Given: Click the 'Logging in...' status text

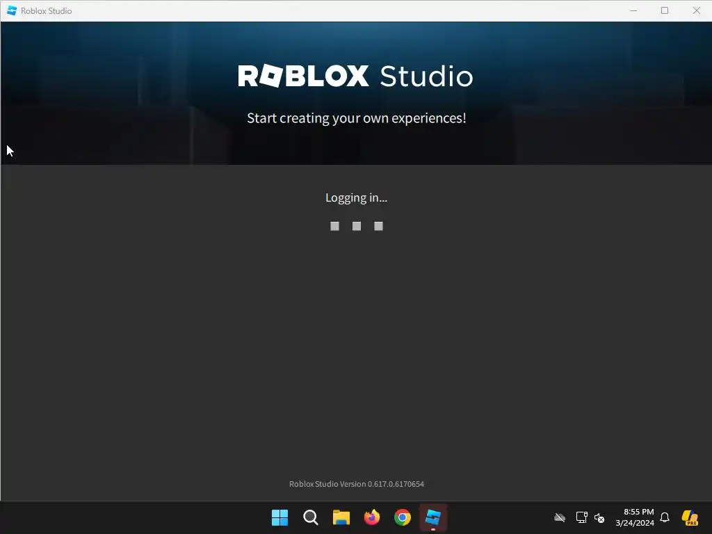Looking at the screenshot, I should click(357, 198).
